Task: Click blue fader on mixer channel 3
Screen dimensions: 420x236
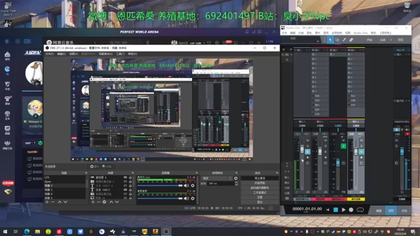Action: [x=338, y=163]
